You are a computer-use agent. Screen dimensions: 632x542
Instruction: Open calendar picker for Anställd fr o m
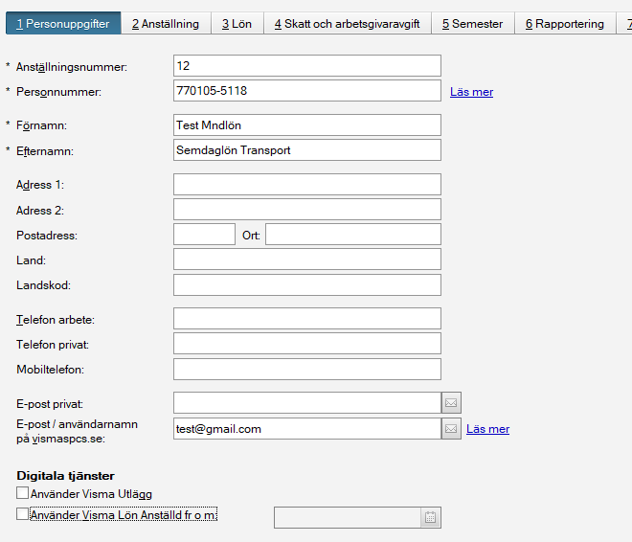pos(431,517)
